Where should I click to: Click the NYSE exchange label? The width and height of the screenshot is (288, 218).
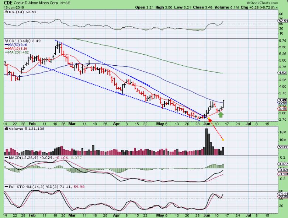pyautogui.click(x=65, y=3)
